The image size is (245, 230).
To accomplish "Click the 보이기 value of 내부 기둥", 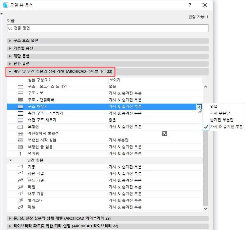I will (125, 194).
